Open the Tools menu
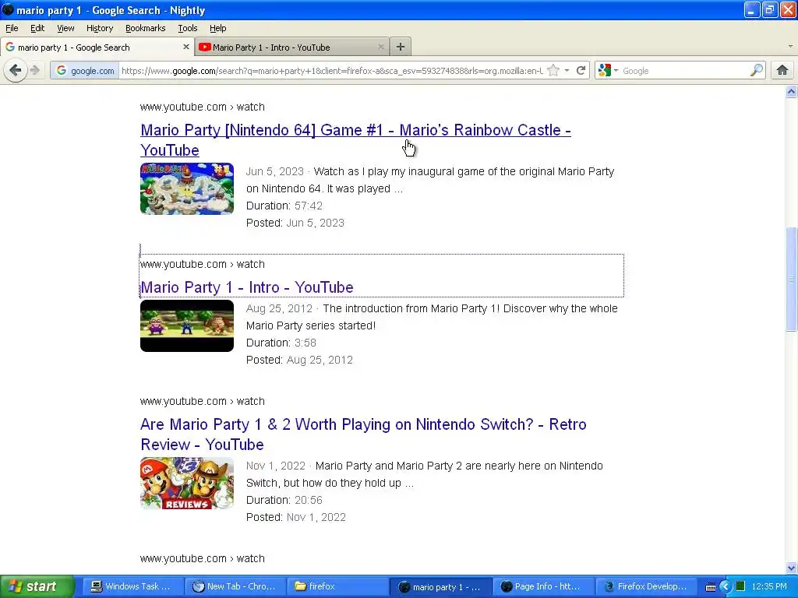Image resolution: width=798 pixels, height=598 pixels. click(187, 28)
